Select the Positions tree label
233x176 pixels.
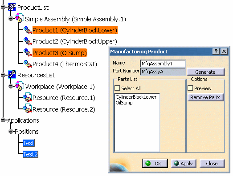click(x=27, y=132)
